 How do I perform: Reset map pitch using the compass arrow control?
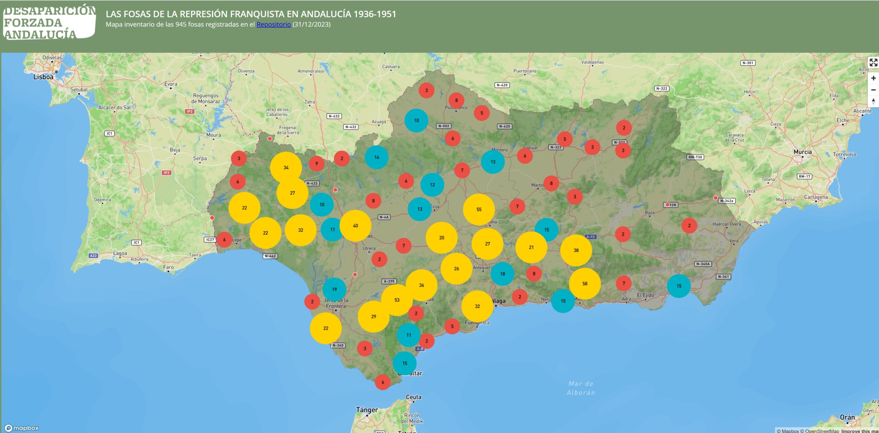click(x=873, y=101)
